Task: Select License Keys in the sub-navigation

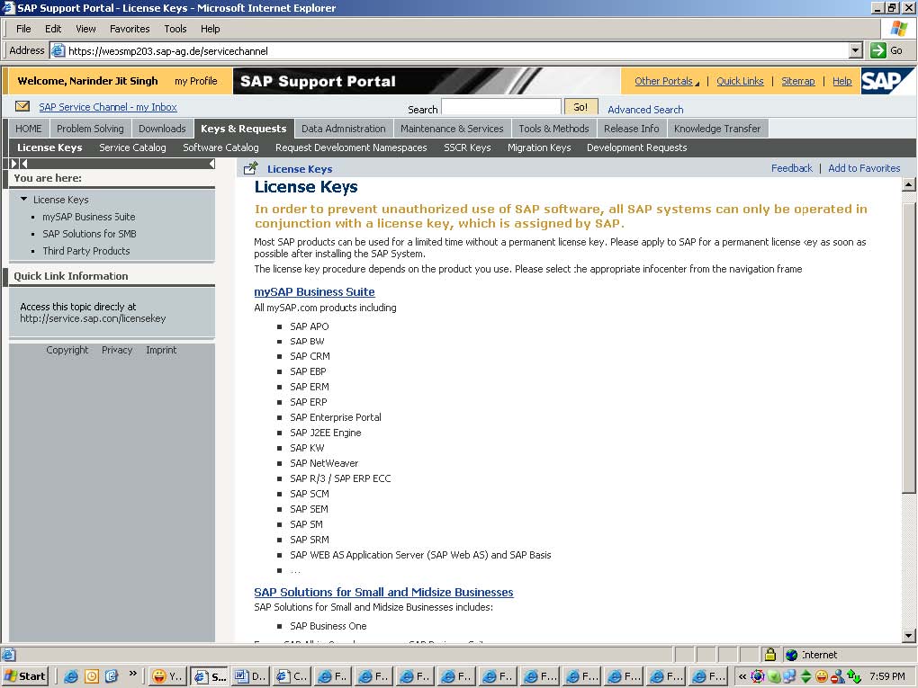Action: click(x=49, y=147)
